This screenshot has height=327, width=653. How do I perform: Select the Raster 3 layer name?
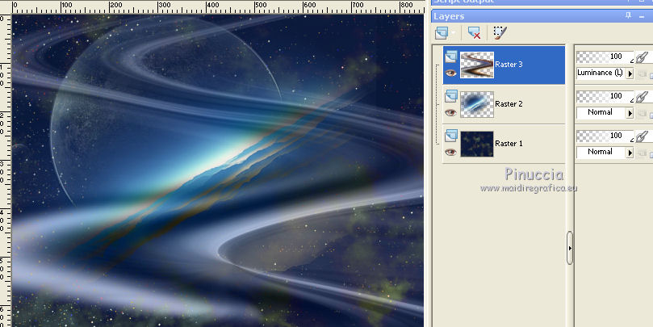pyautogui.click(x=509, y=65)
